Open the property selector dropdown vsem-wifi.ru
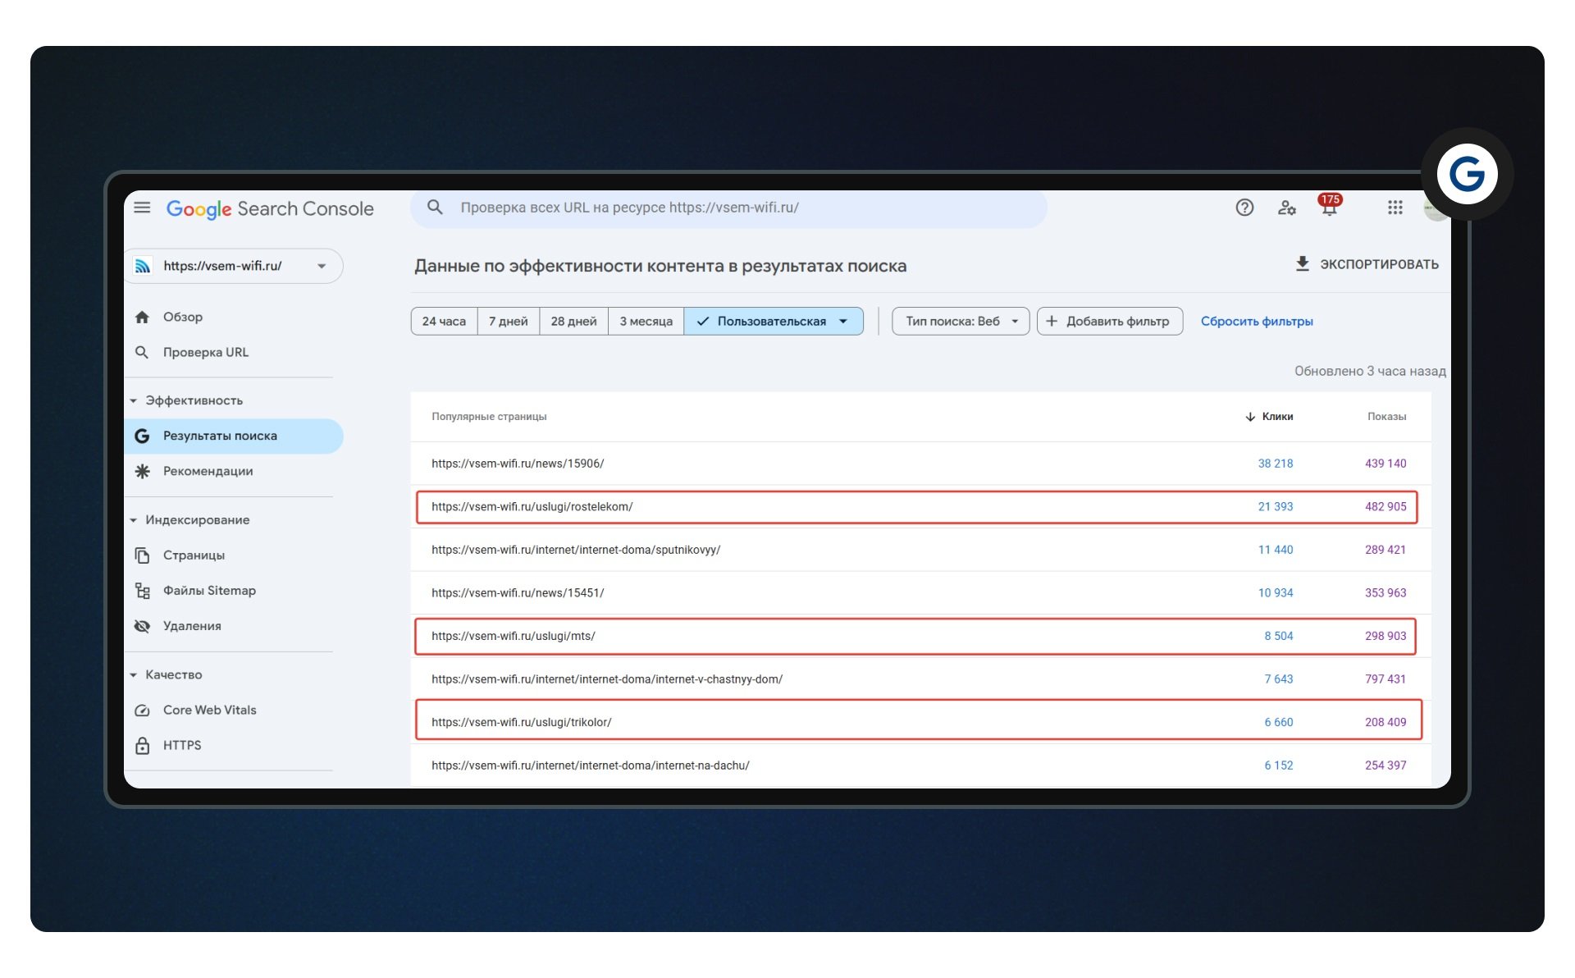This screenshot has width=1575, height=978. [x=234, y=266]
